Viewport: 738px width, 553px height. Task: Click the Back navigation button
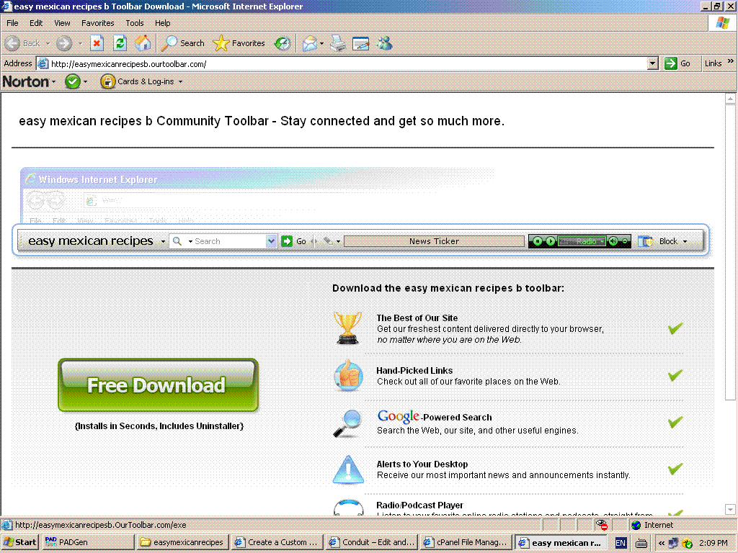coord(22,43)
